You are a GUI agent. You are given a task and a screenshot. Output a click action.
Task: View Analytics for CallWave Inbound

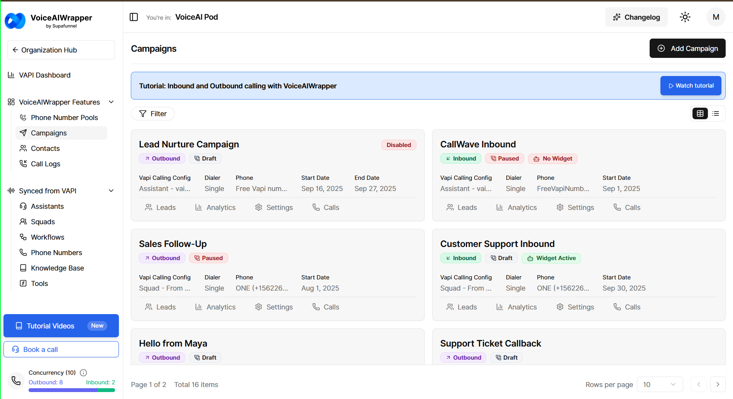[x=516, y=207]
